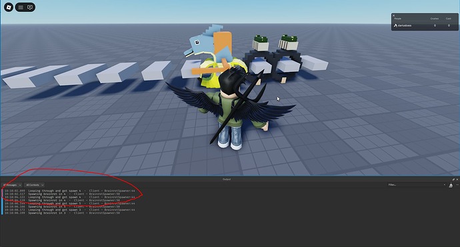Toggle the chat bubble icon
This screenshot has height=247, width=460.
pos(30,7)
